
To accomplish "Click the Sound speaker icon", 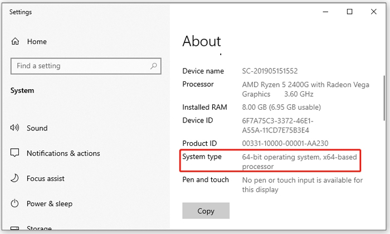I will 15,128.
